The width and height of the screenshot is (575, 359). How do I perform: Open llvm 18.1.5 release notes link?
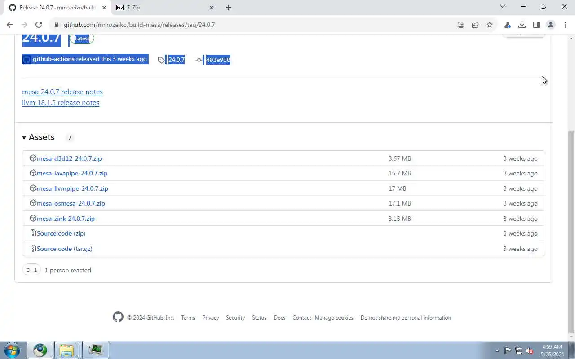(61, 102)
